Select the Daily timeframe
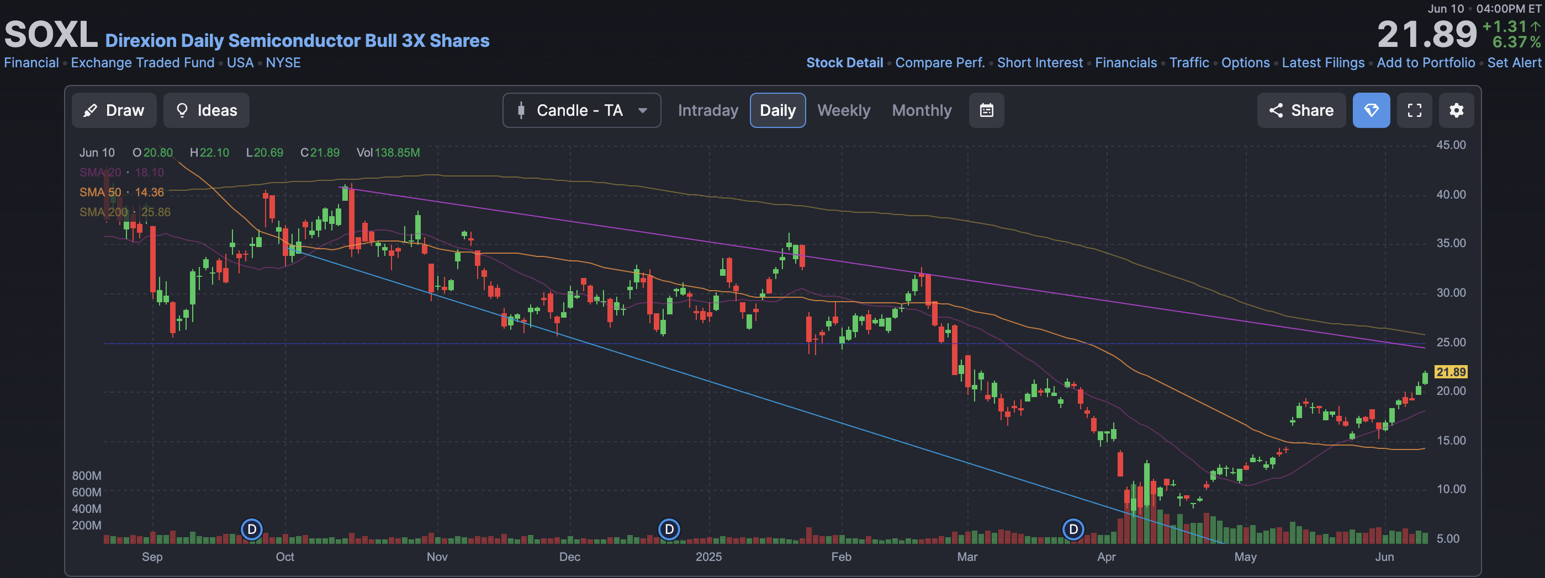This screenshot has height=578, width=1545. coord(777,110)
